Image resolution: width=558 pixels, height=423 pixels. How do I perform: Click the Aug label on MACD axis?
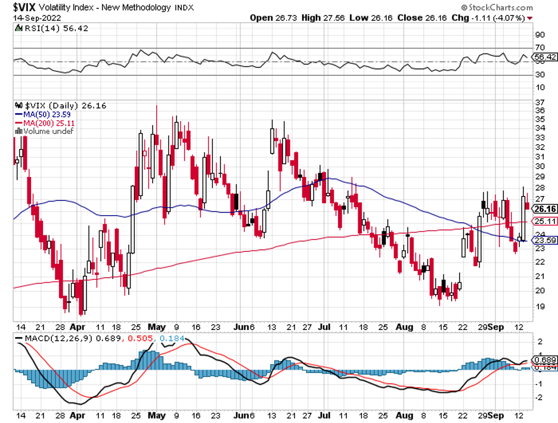[404, 415]
